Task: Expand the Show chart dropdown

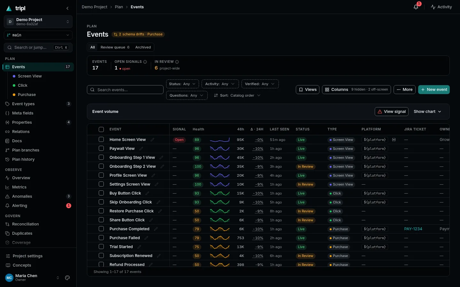Action: 427,112
